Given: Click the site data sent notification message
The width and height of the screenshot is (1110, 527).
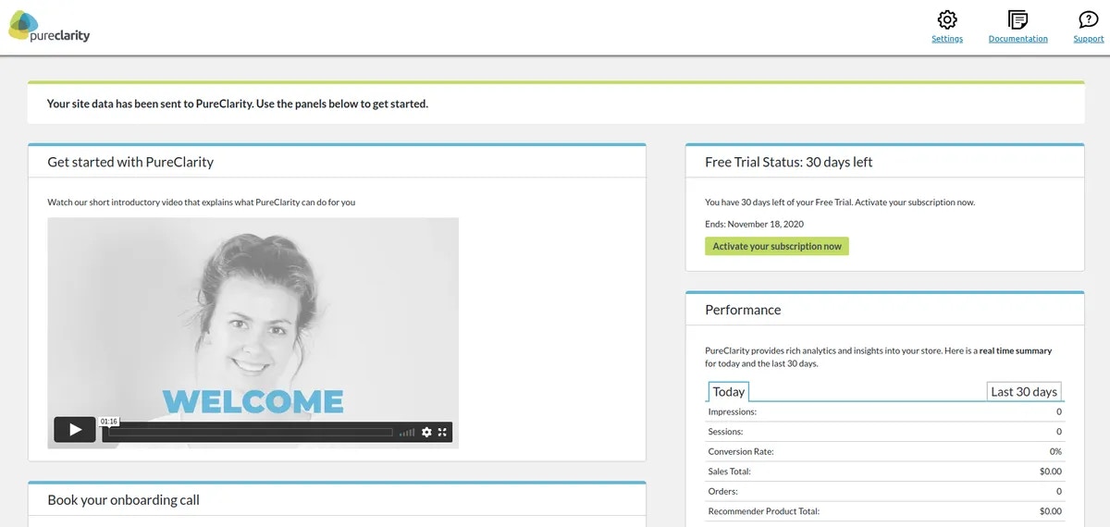Looking at the screenshot, I should pos(238,104).
